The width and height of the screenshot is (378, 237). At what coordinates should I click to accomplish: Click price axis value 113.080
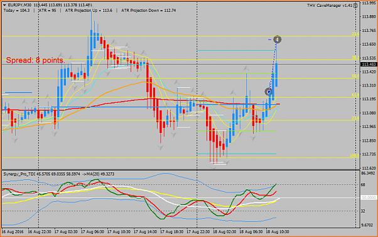click(369, 113)
